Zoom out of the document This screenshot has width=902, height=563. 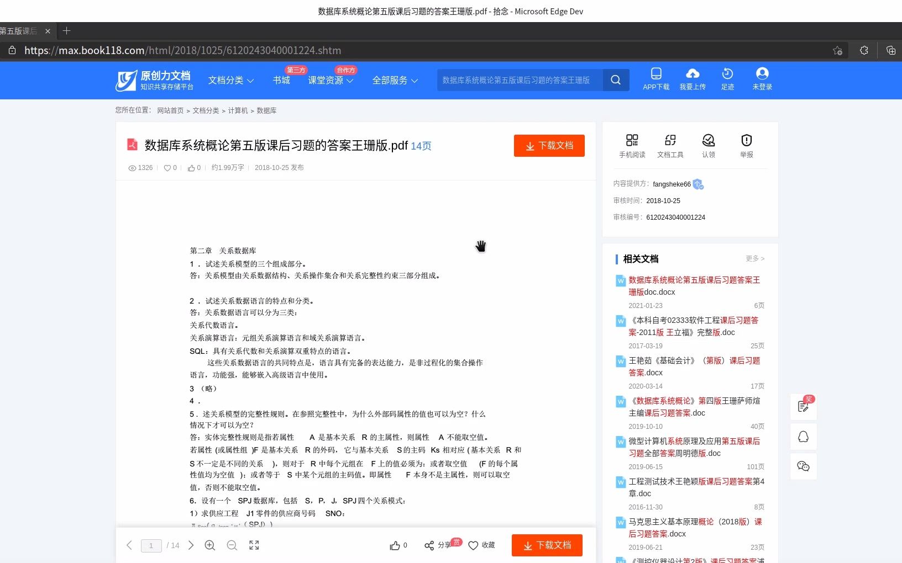232,545
